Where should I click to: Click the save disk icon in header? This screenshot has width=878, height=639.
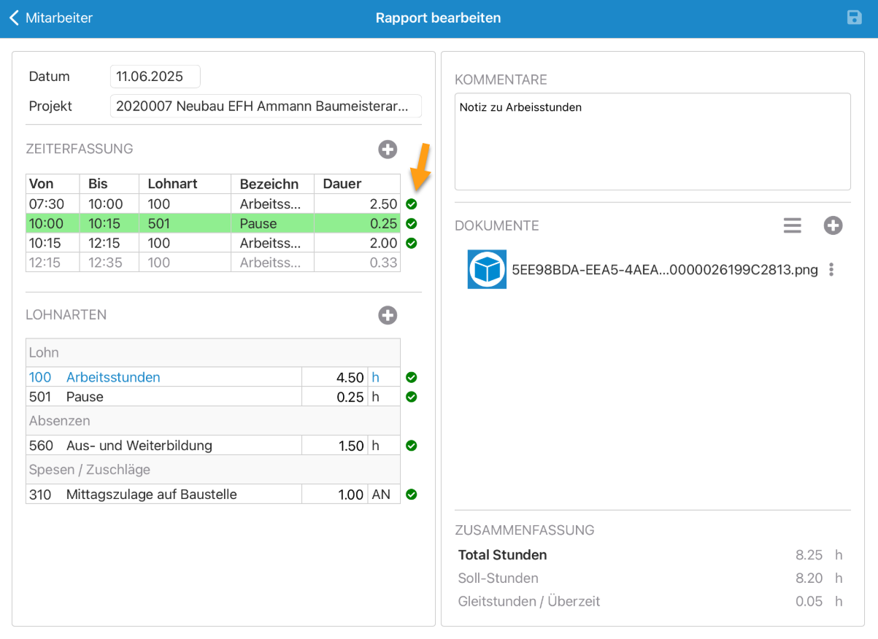coord(854,18)
